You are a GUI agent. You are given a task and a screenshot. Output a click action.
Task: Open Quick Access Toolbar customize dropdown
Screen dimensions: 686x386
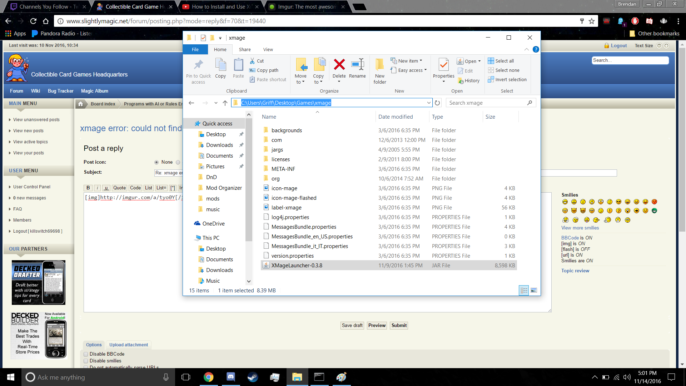click(x=220, y=38)
